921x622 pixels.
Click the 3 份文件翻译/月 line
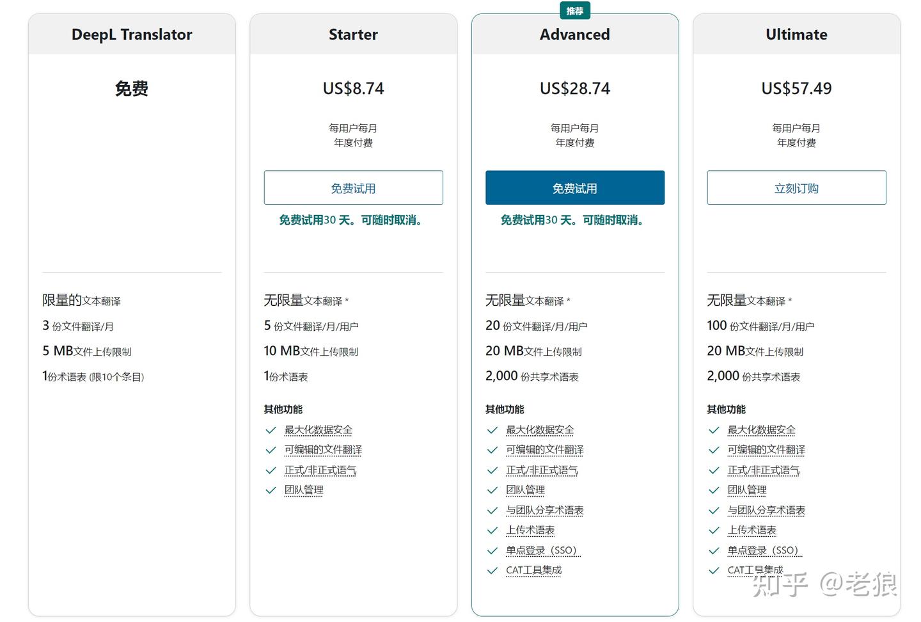click(x=78, y=326)
